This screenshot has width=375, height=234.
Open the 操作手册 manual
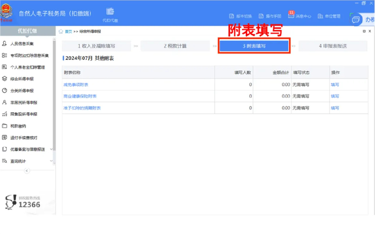coord(270,16)
